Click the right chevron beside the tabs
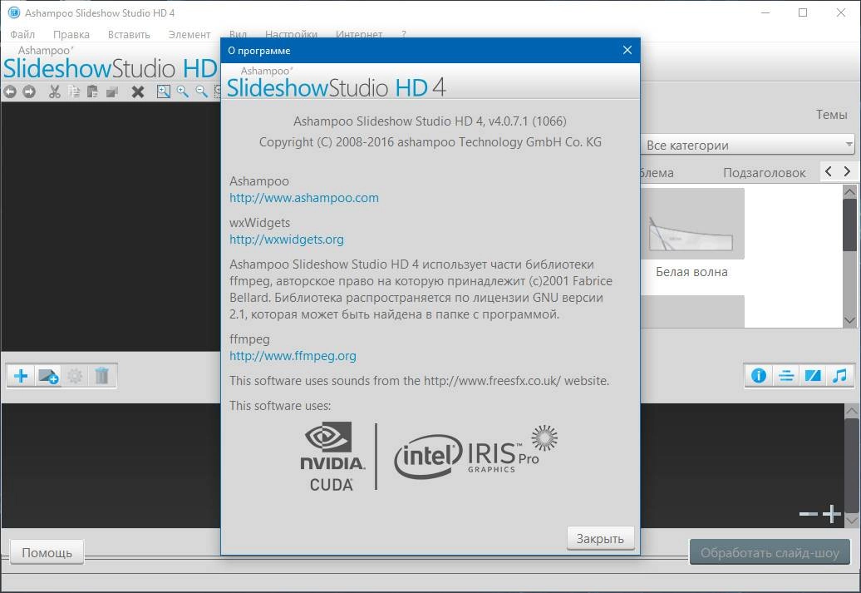The image size is (861, 593). pos(847,171)
